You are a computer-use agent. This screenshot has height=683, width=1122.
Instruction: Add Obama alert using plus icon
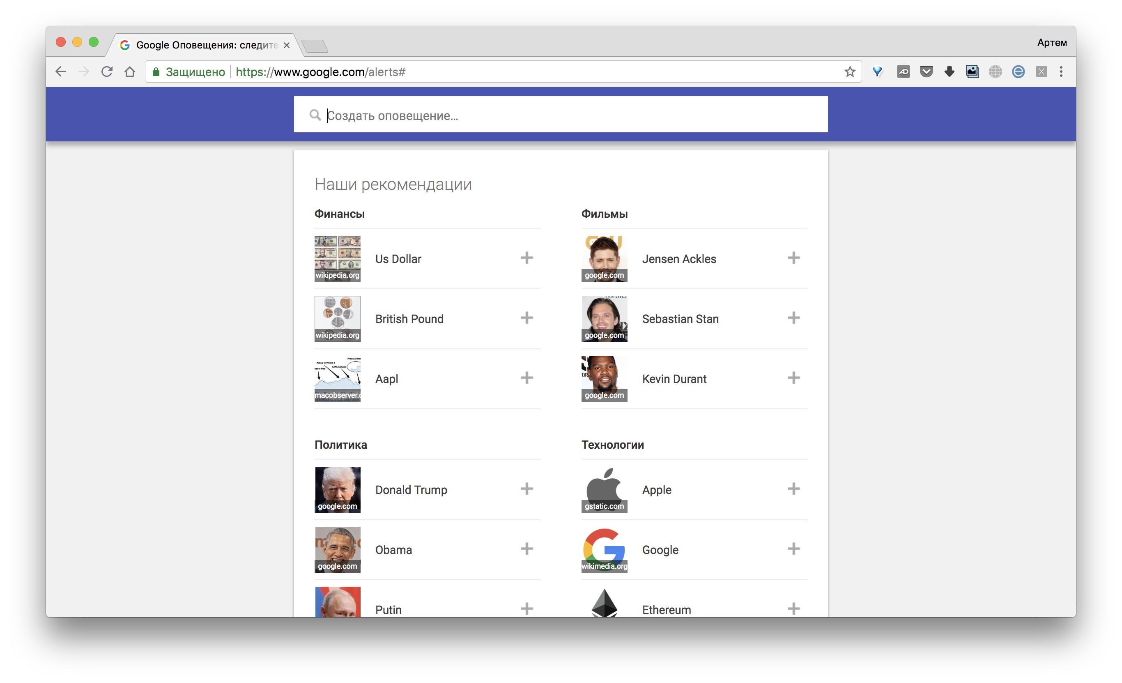pyautogui.click(x=527, y=549)
